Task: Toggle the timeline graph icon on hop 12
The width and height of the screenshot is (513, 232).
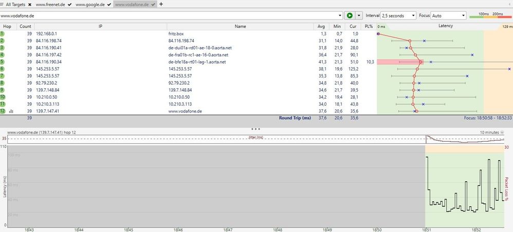Action: (11, 111)
